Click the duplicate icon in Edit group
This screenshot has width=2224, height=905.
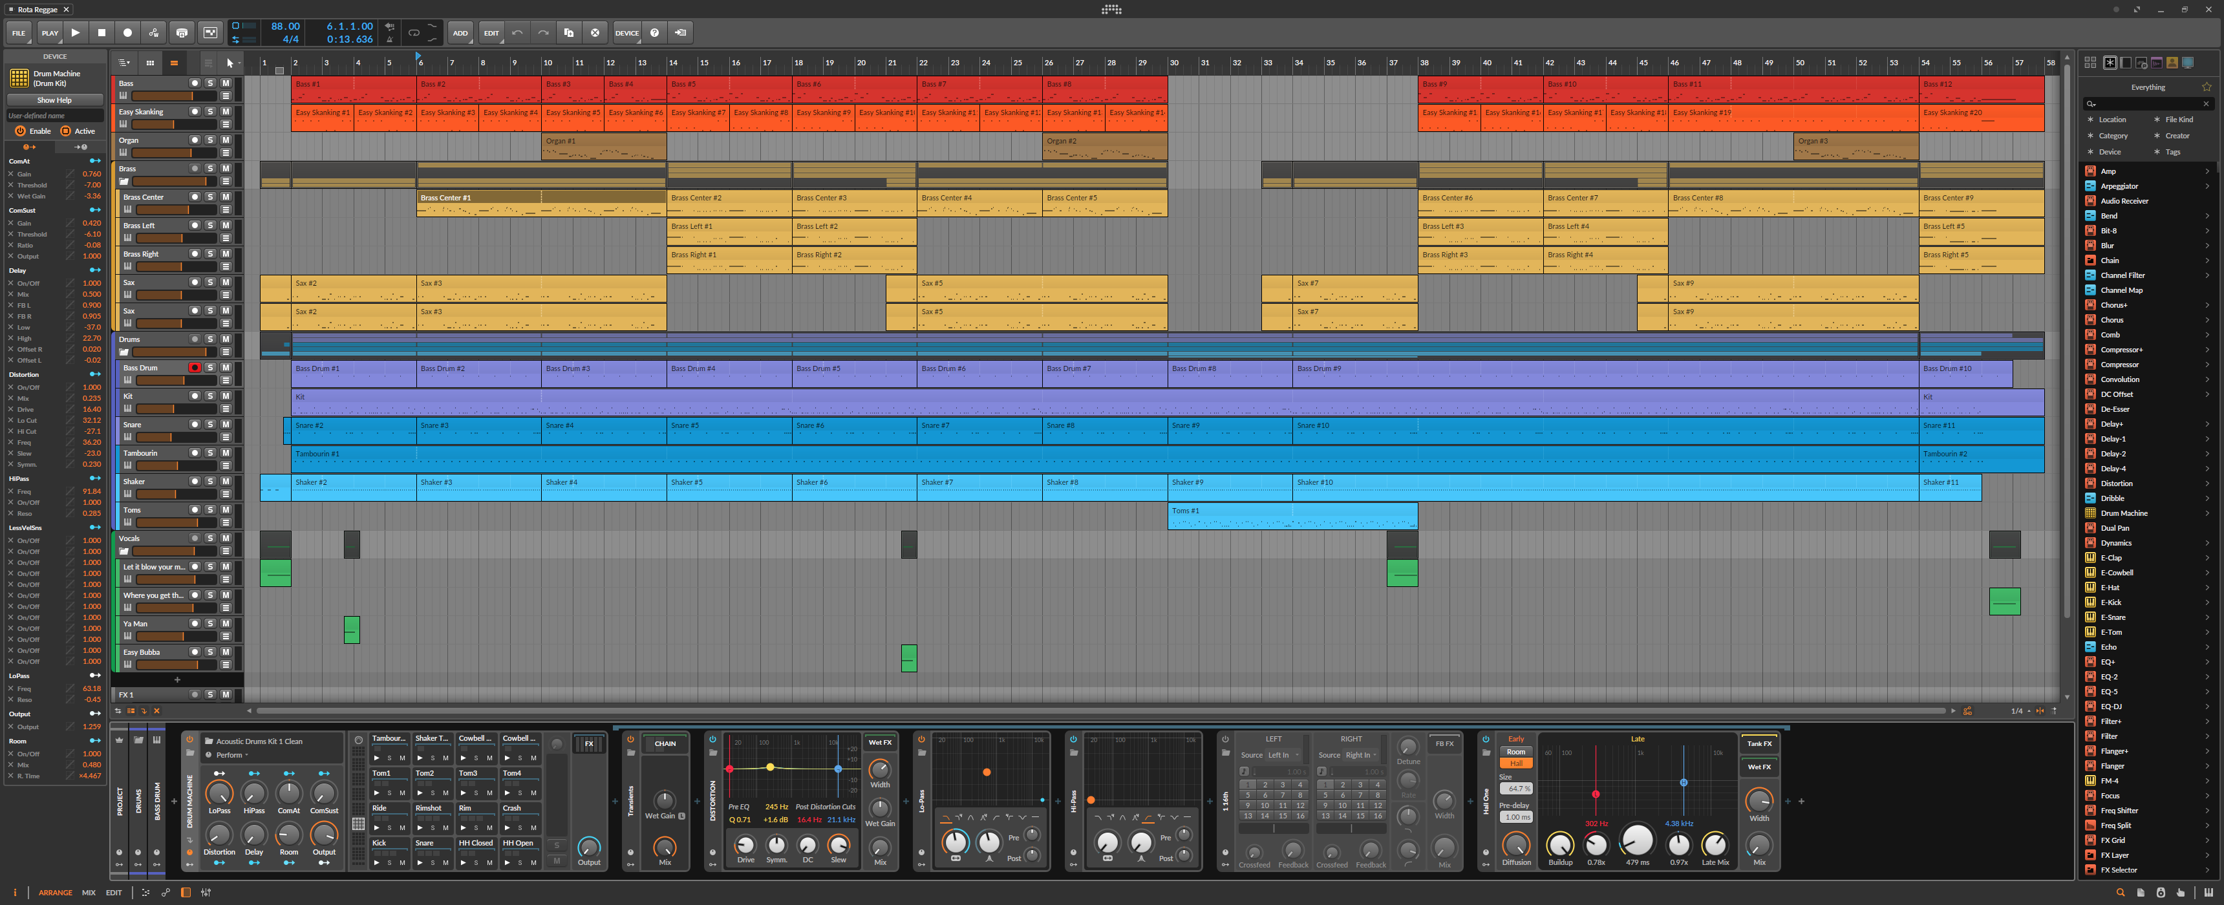[569, 33]
